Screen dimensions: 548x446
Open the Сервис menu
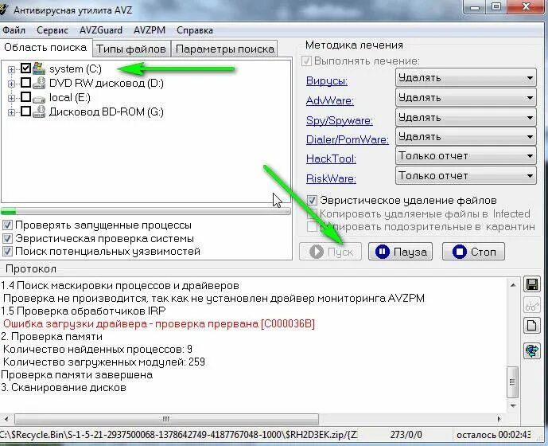52,30
